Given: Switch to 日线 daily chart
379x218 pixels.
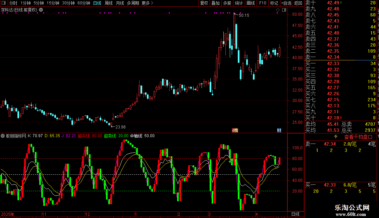Looking at the screenshot, I should click(x=97, y=3).
